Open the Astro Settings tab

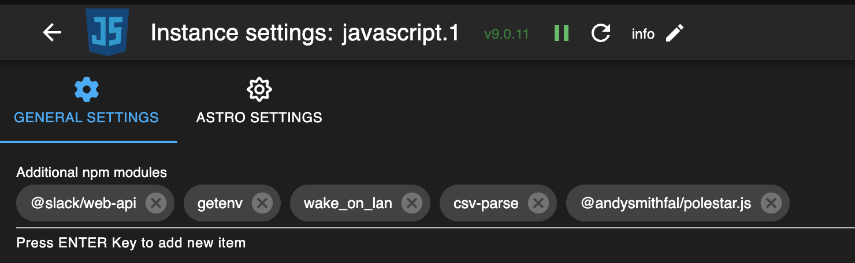pos(259,104)
